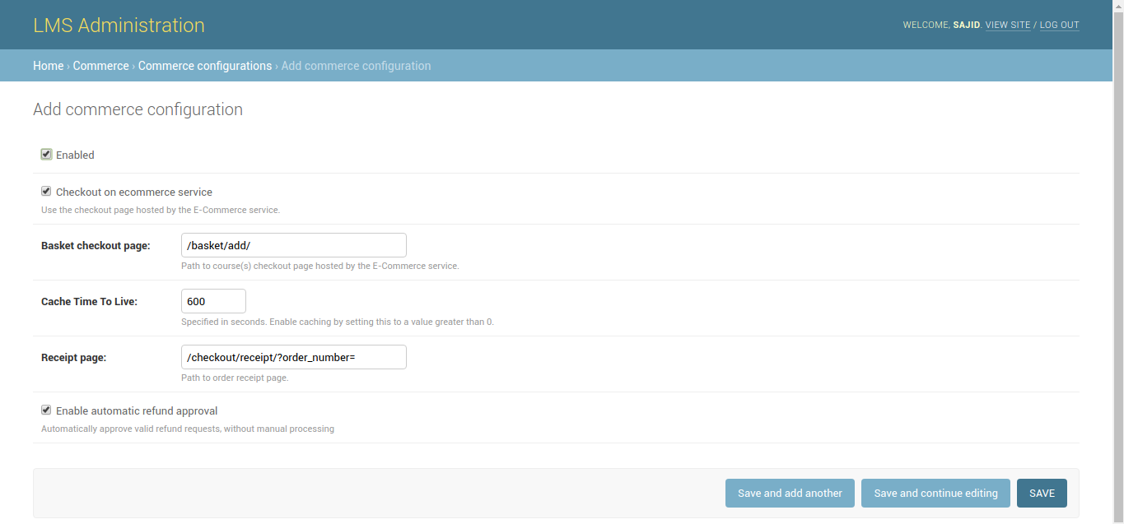Uncheck the Enabled checkbox
Viewport: 1124px width, 524px height.
(x=46, y=155)
